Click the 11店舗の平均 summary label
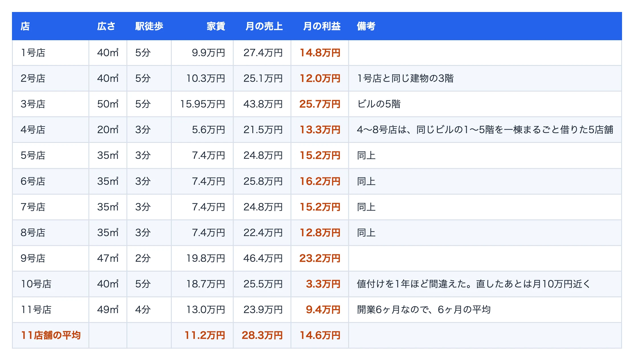 (x=51, y=335)
